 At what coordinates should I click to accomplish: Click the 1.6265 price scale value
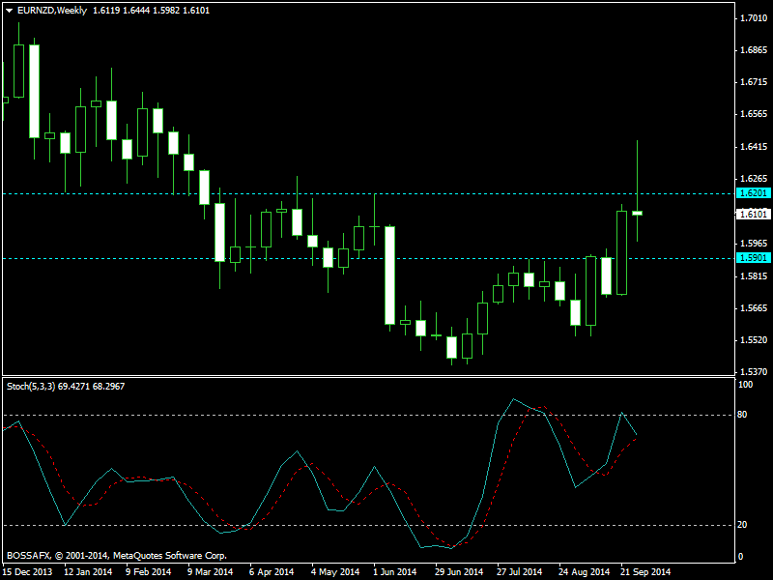pos(754,179)
